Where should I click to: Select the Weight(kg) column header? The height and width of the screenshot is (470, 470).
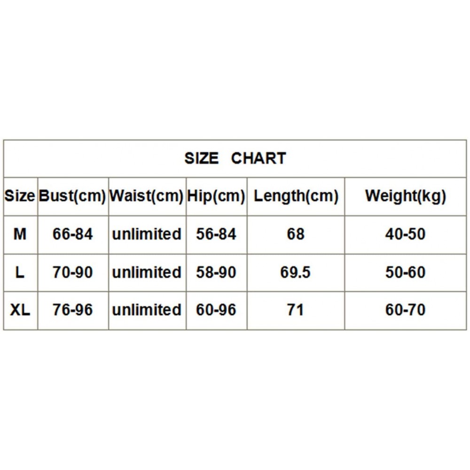point(406,196)
